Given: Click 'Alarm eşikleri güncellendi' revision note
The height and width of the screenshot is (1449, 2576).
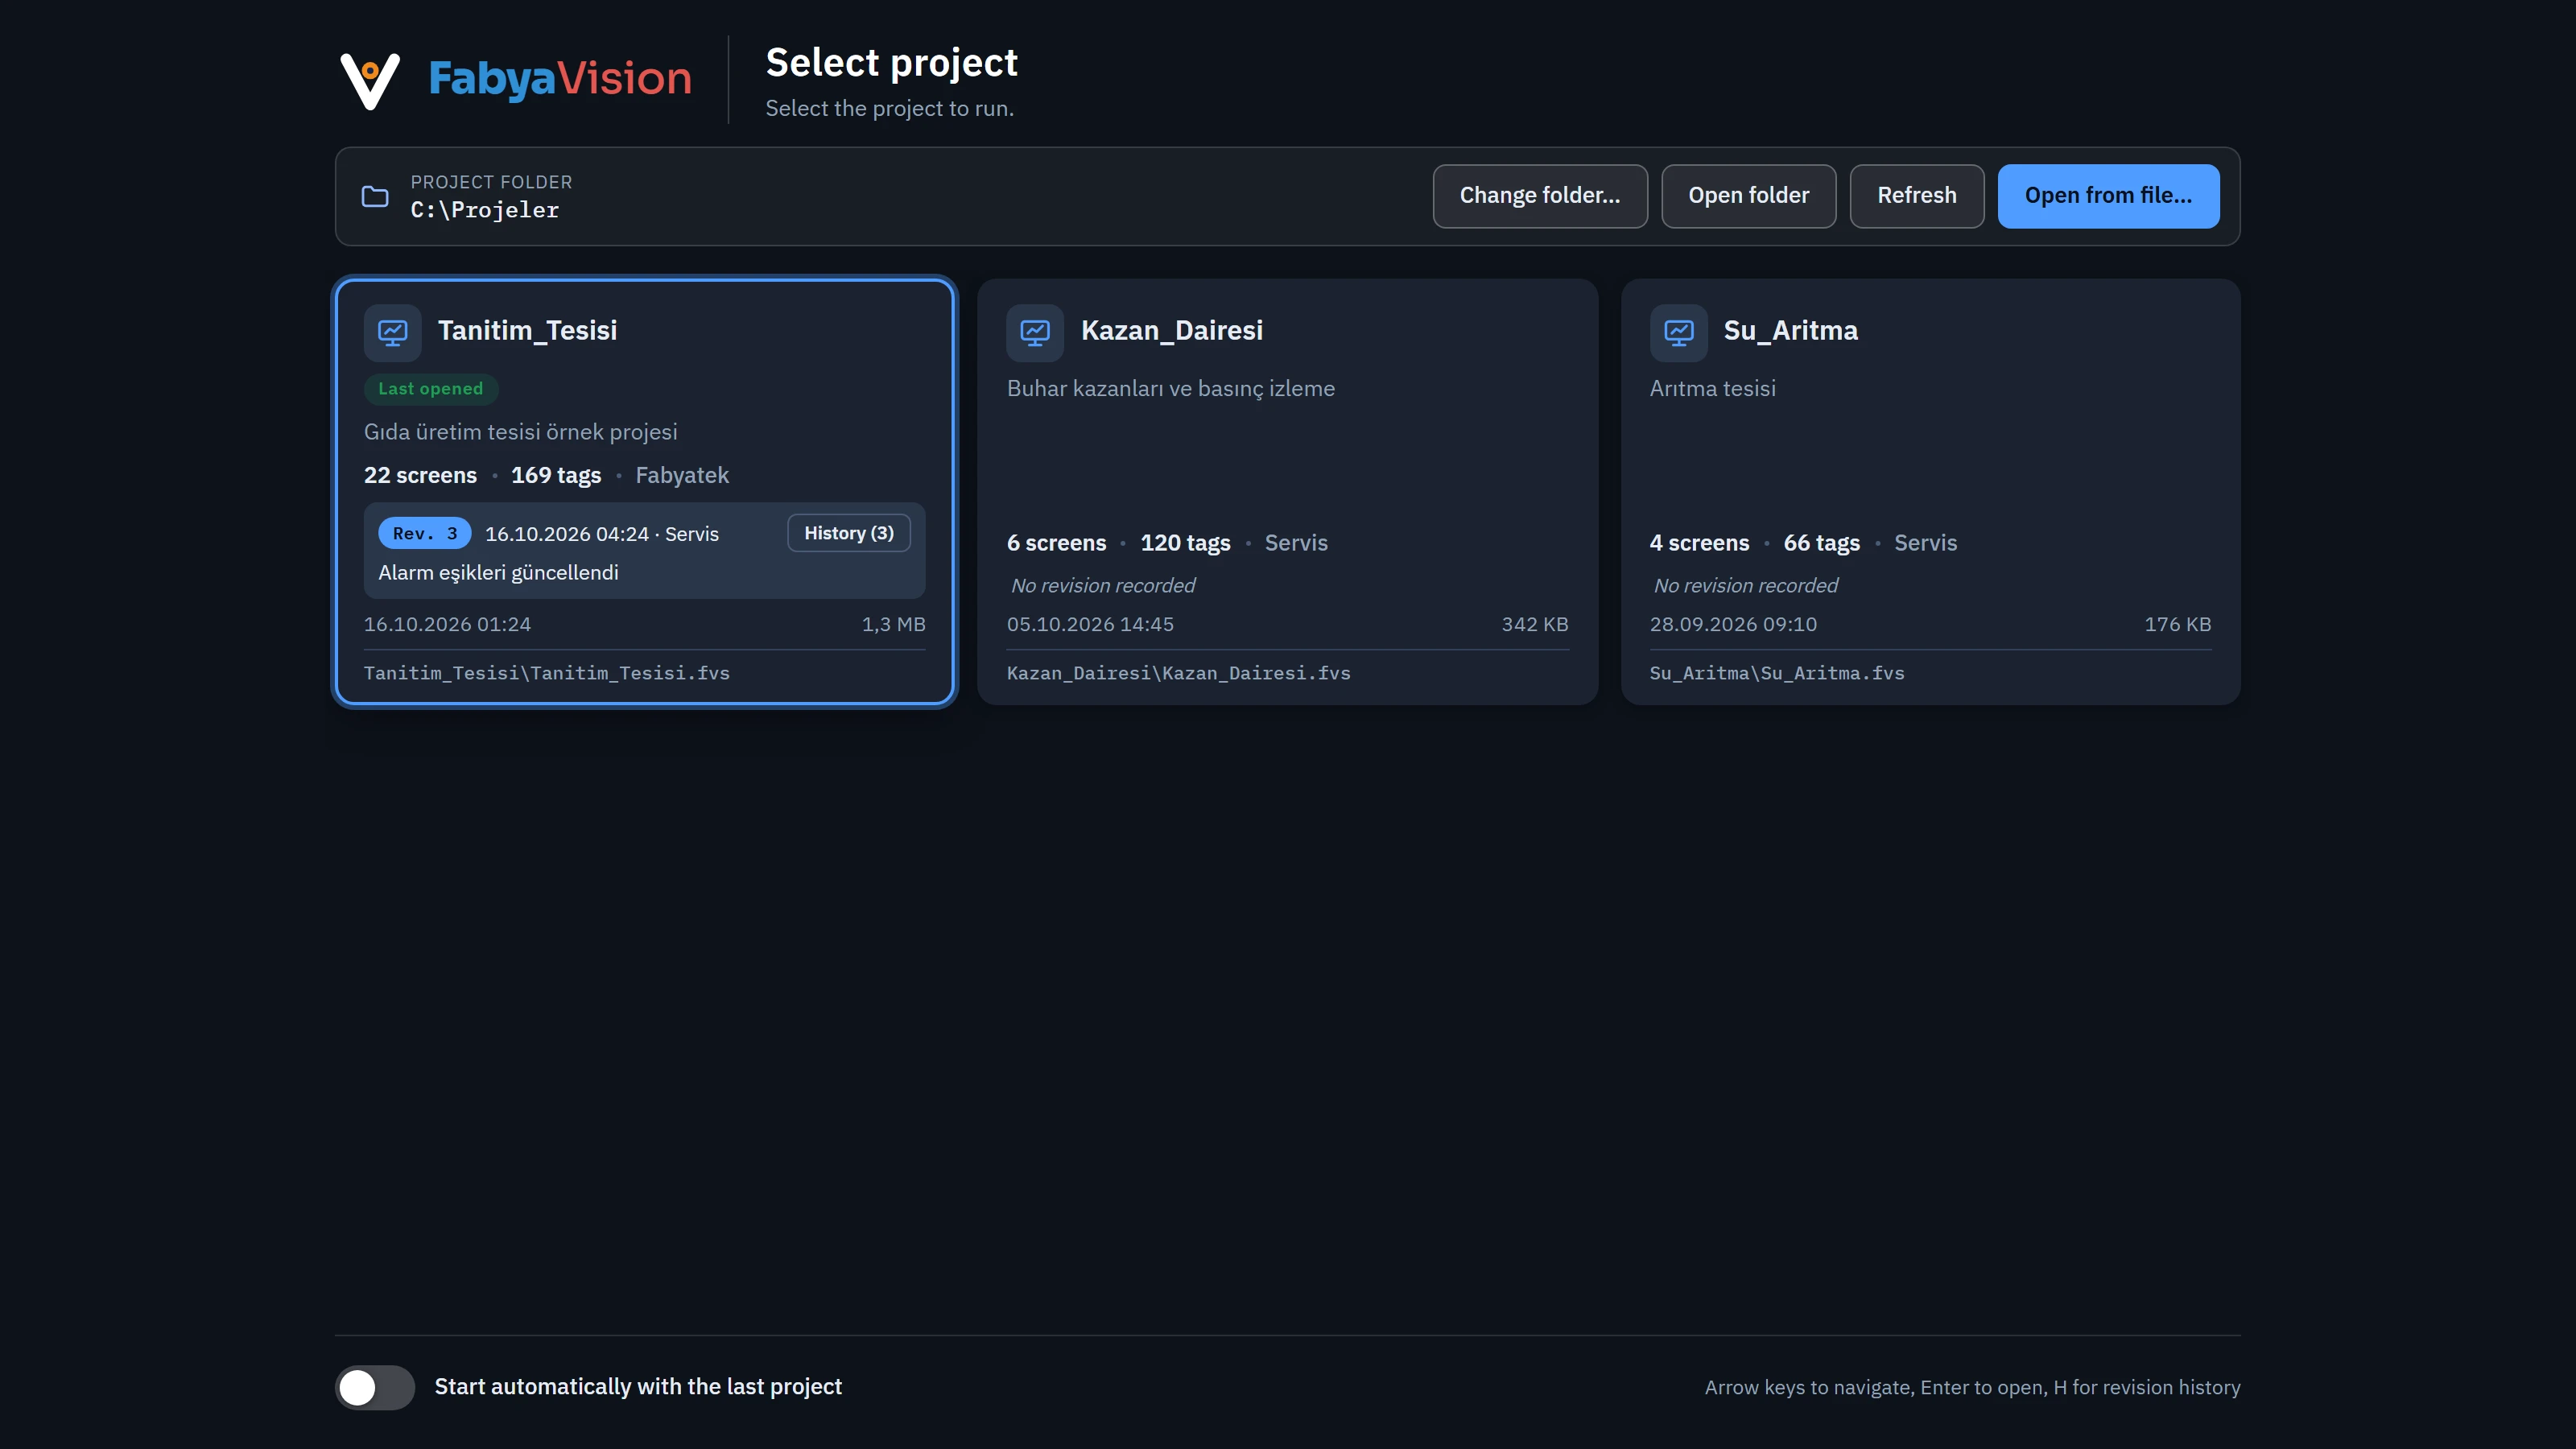Looking at the screenshot, I should (498, 573).
